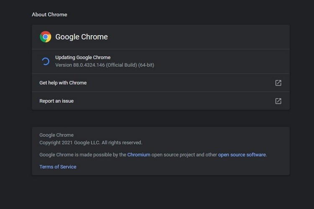
Task: Click the external link icon beside Get help
Action: tap(278, 83)
